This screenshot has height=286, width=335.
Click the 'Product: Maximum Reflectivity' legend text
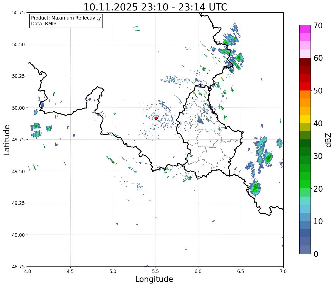pyautogui.click(x=66, y=18)
